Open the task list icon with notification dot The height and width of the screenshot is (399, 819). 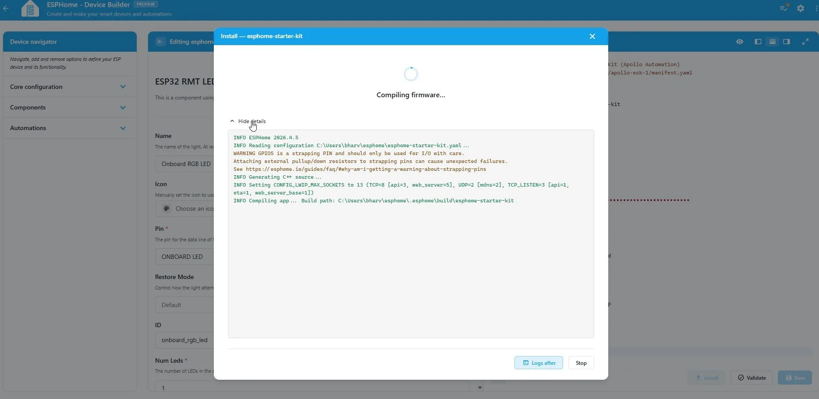784,8
